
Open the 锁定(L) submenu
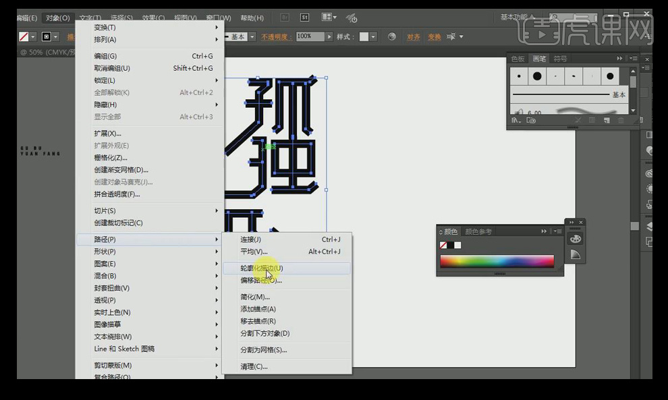pos(150,80)
